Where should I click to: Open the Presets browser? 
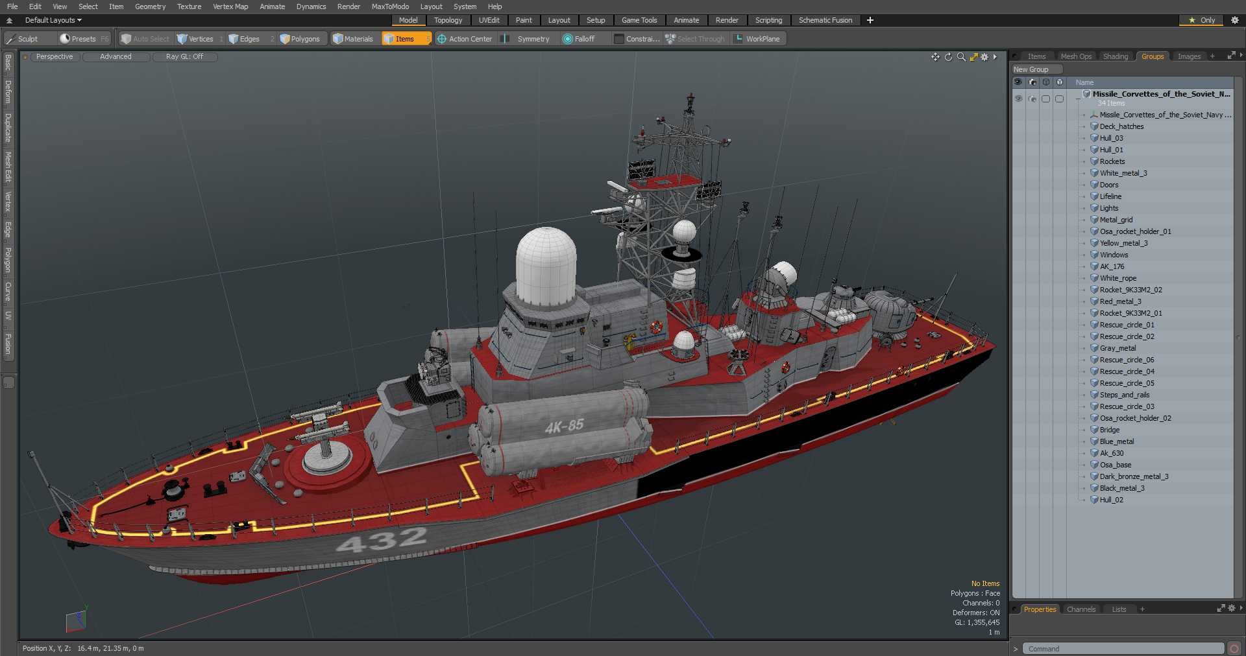pyautogui.click(x=84, y=39)
